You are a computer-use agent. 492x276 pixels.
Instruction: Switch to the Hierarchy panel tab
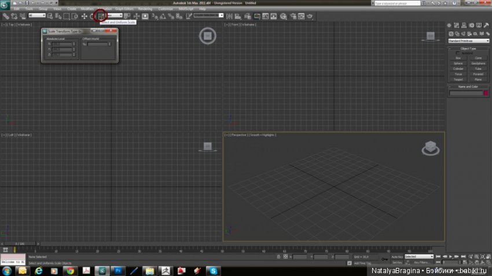(464, 25)
